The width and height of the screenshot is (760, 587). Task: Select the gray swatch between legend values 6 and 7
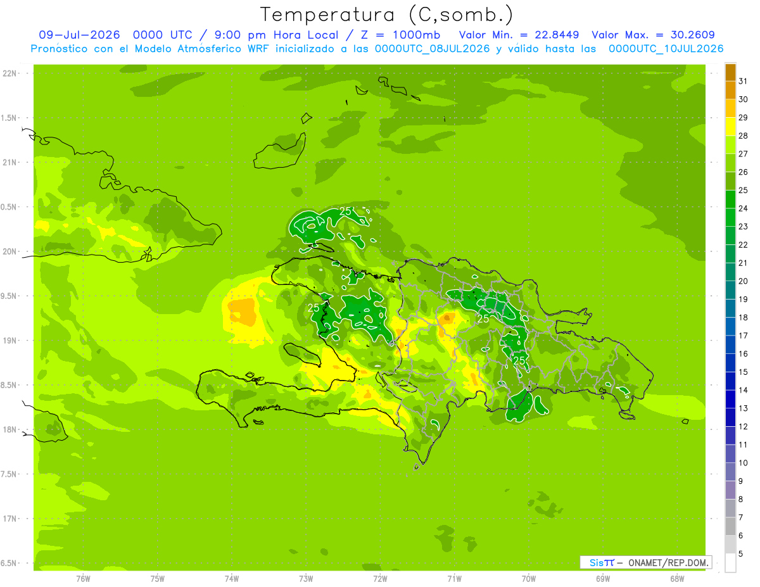point(730,526)
